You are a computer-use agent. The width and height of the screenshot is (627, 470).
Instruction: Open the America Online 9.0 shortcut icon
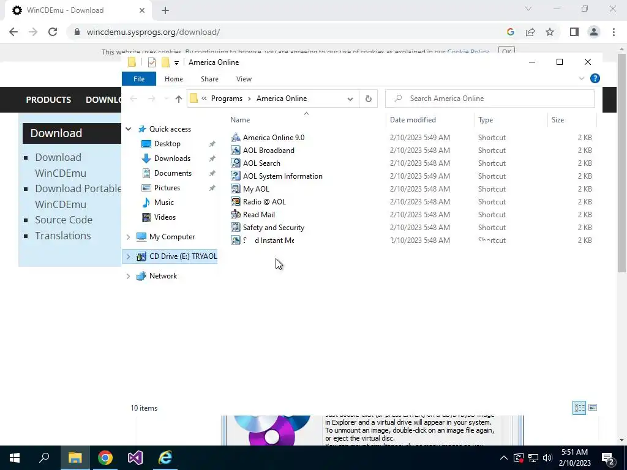tap(236, 138)
